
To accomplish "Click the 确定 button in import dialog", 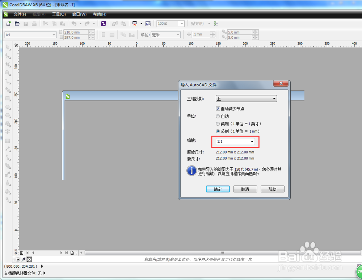I will pos(218,189).
